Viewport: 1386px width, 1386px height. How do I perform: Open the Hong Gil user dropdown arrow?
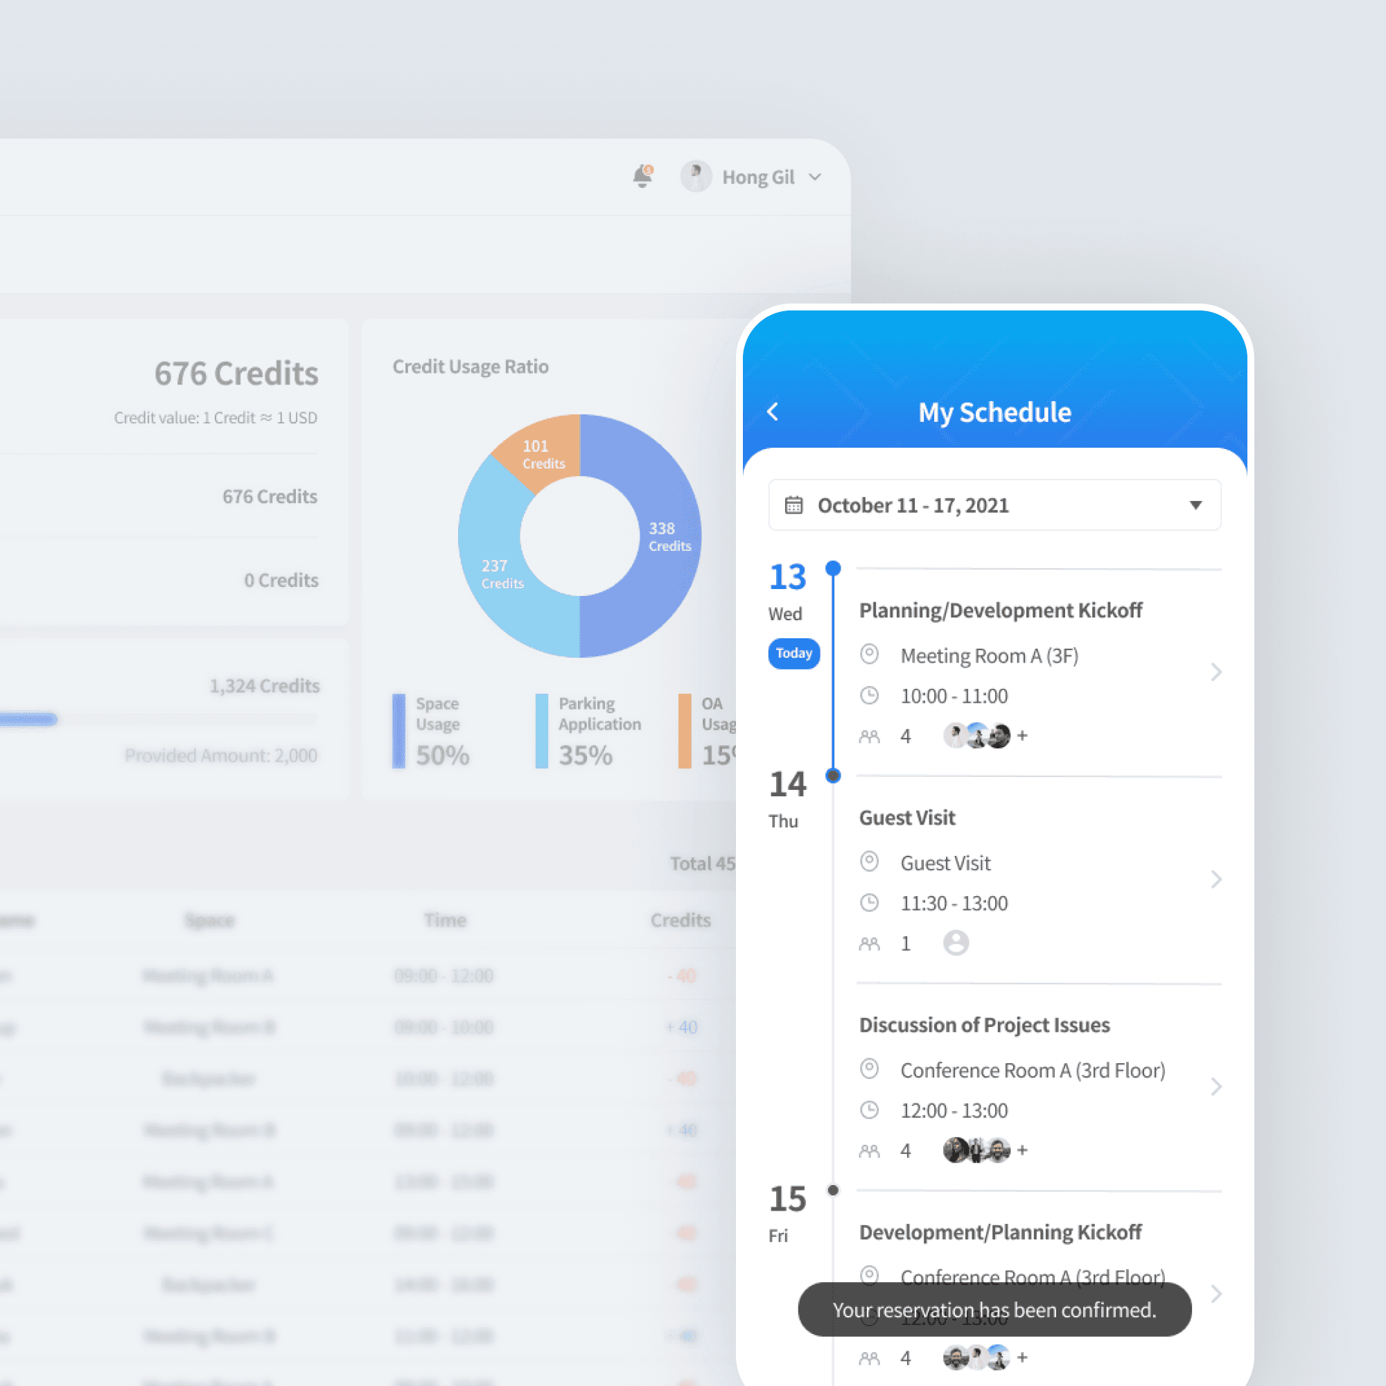point(815,177)
